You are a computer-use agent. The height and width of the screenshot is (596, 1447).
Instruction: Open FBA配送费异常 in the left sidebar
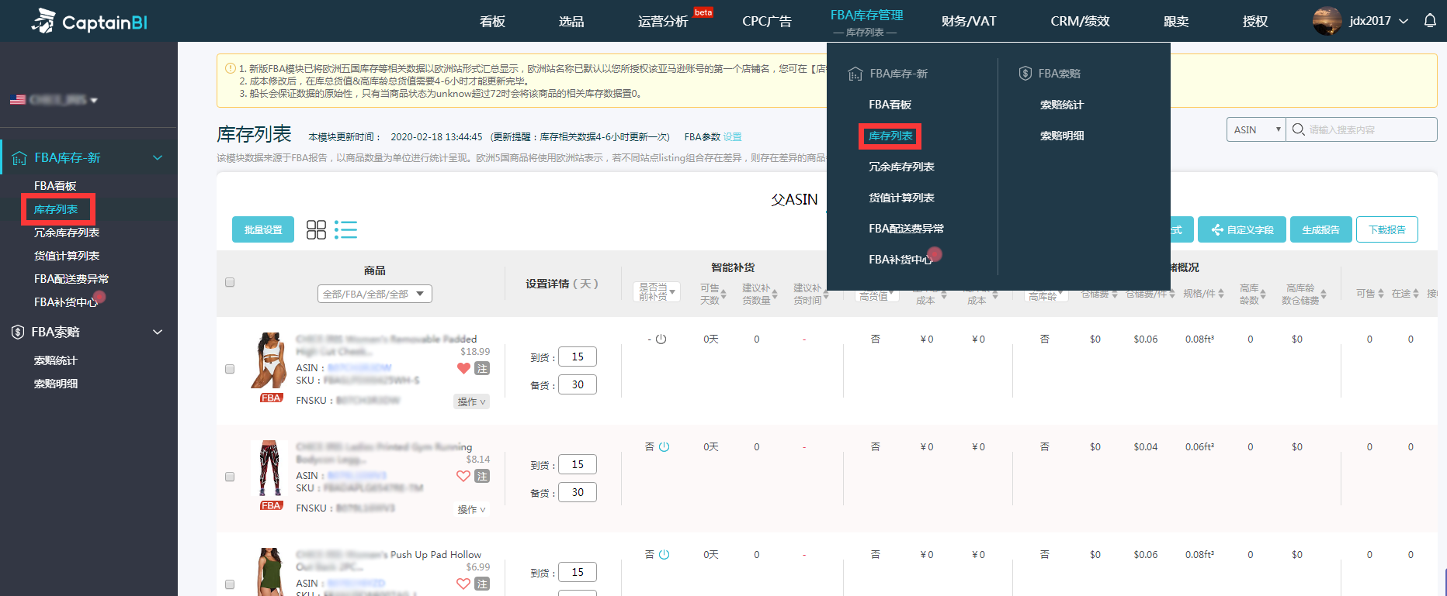71,279
